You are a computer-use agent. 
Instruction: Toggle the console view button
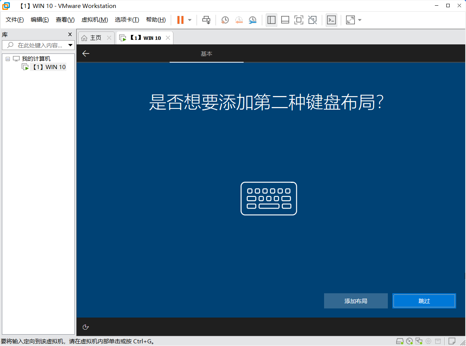(x=331, y=20)
